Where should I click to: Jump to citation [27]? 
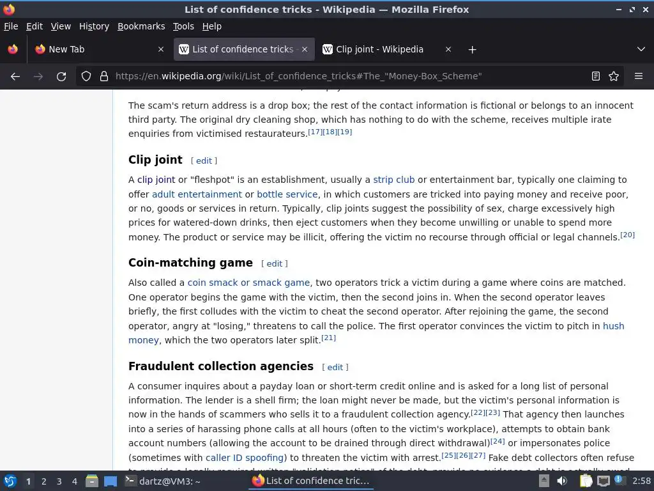pyautogui.click(x=478, y=455)
